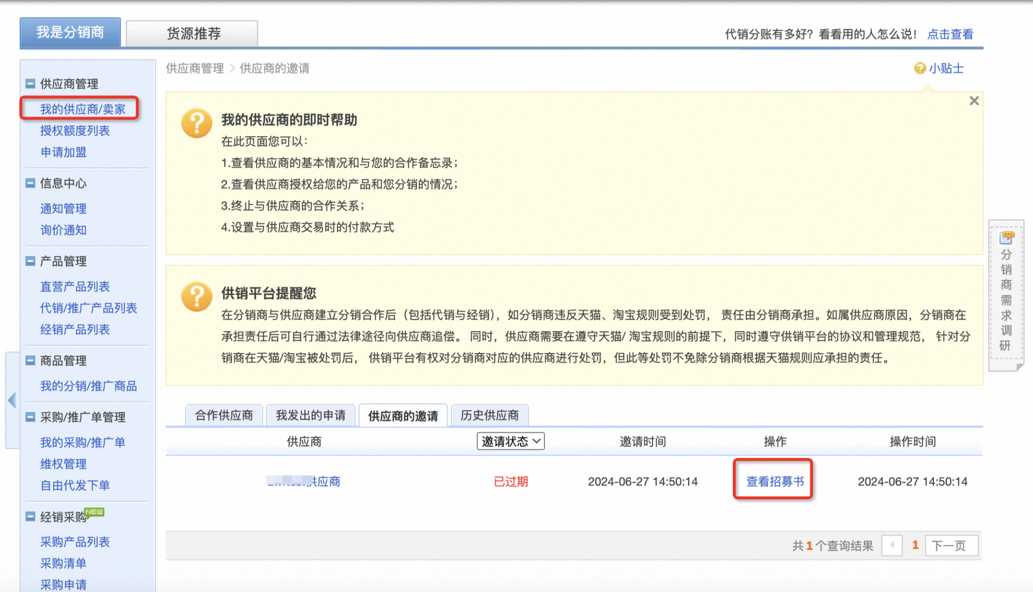The width and height of the screenshot is (1033, 592).
Task: Click the help question icon beside 我的供应商的即时帮助
Action: [x=197, y=123]
